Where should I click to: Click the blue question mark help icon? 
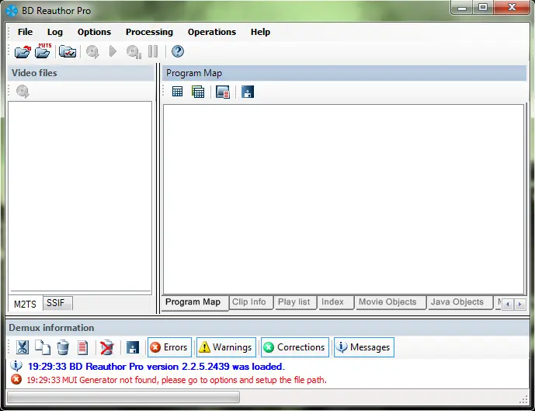point(178,51)
